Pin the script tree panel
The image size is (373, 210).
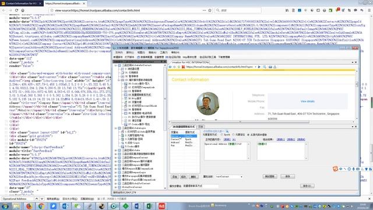(161, 62)
